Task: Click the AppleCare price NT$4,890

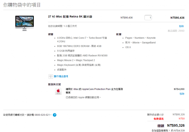Action: [179, 89]
